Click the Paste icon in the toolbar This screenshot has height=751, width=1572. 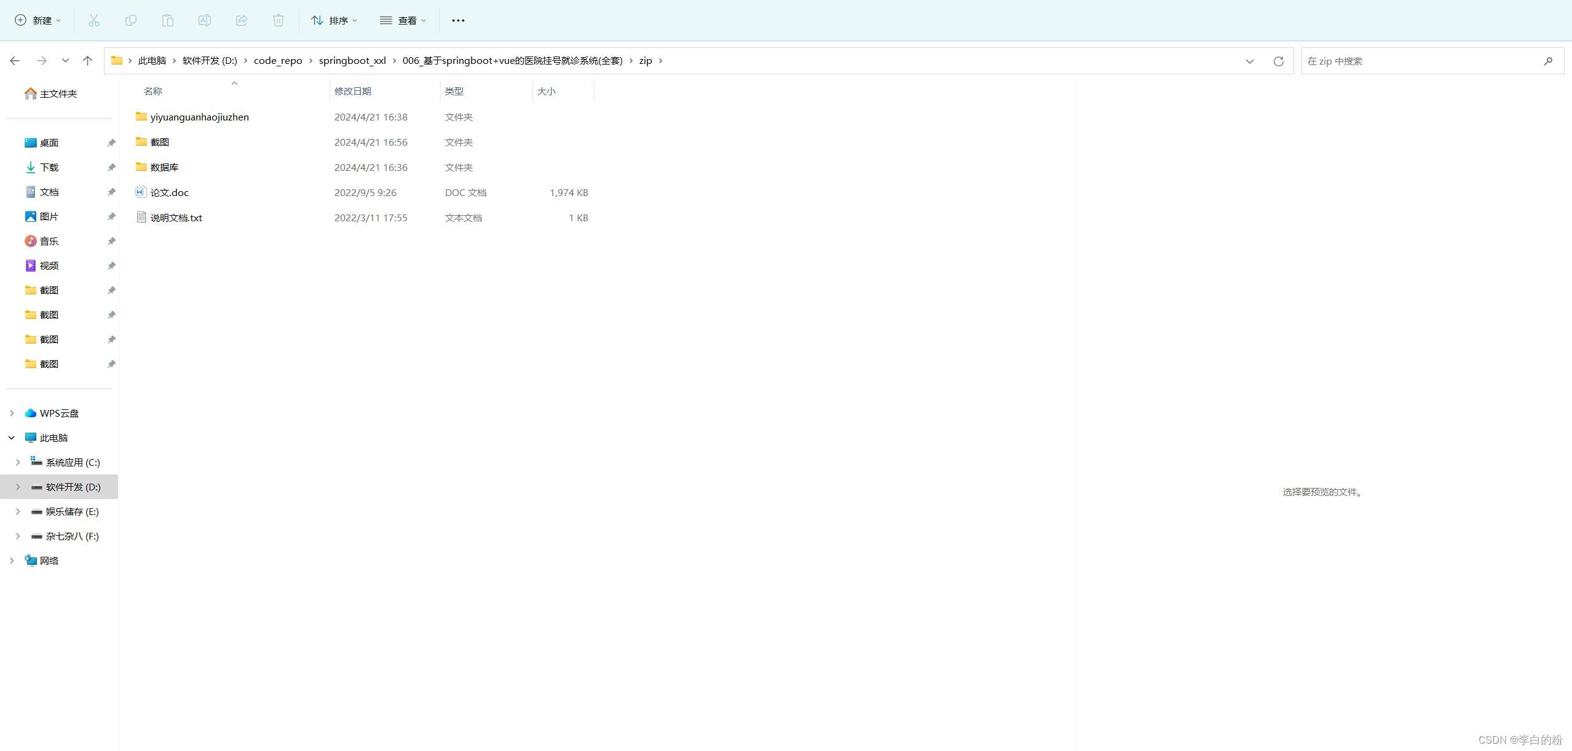coord(168,20)
